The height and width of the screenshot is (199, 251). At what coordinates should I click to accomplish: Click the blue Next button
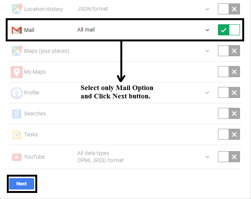[22, 184]
